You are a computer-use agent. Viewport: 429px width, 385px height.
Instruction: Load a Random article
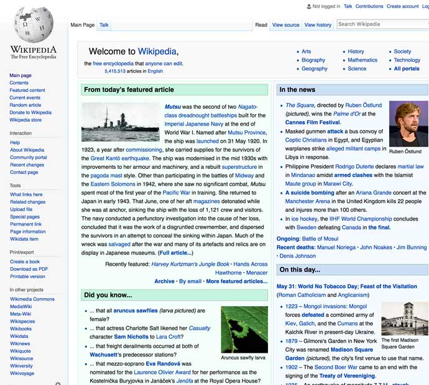click(25, 105)
